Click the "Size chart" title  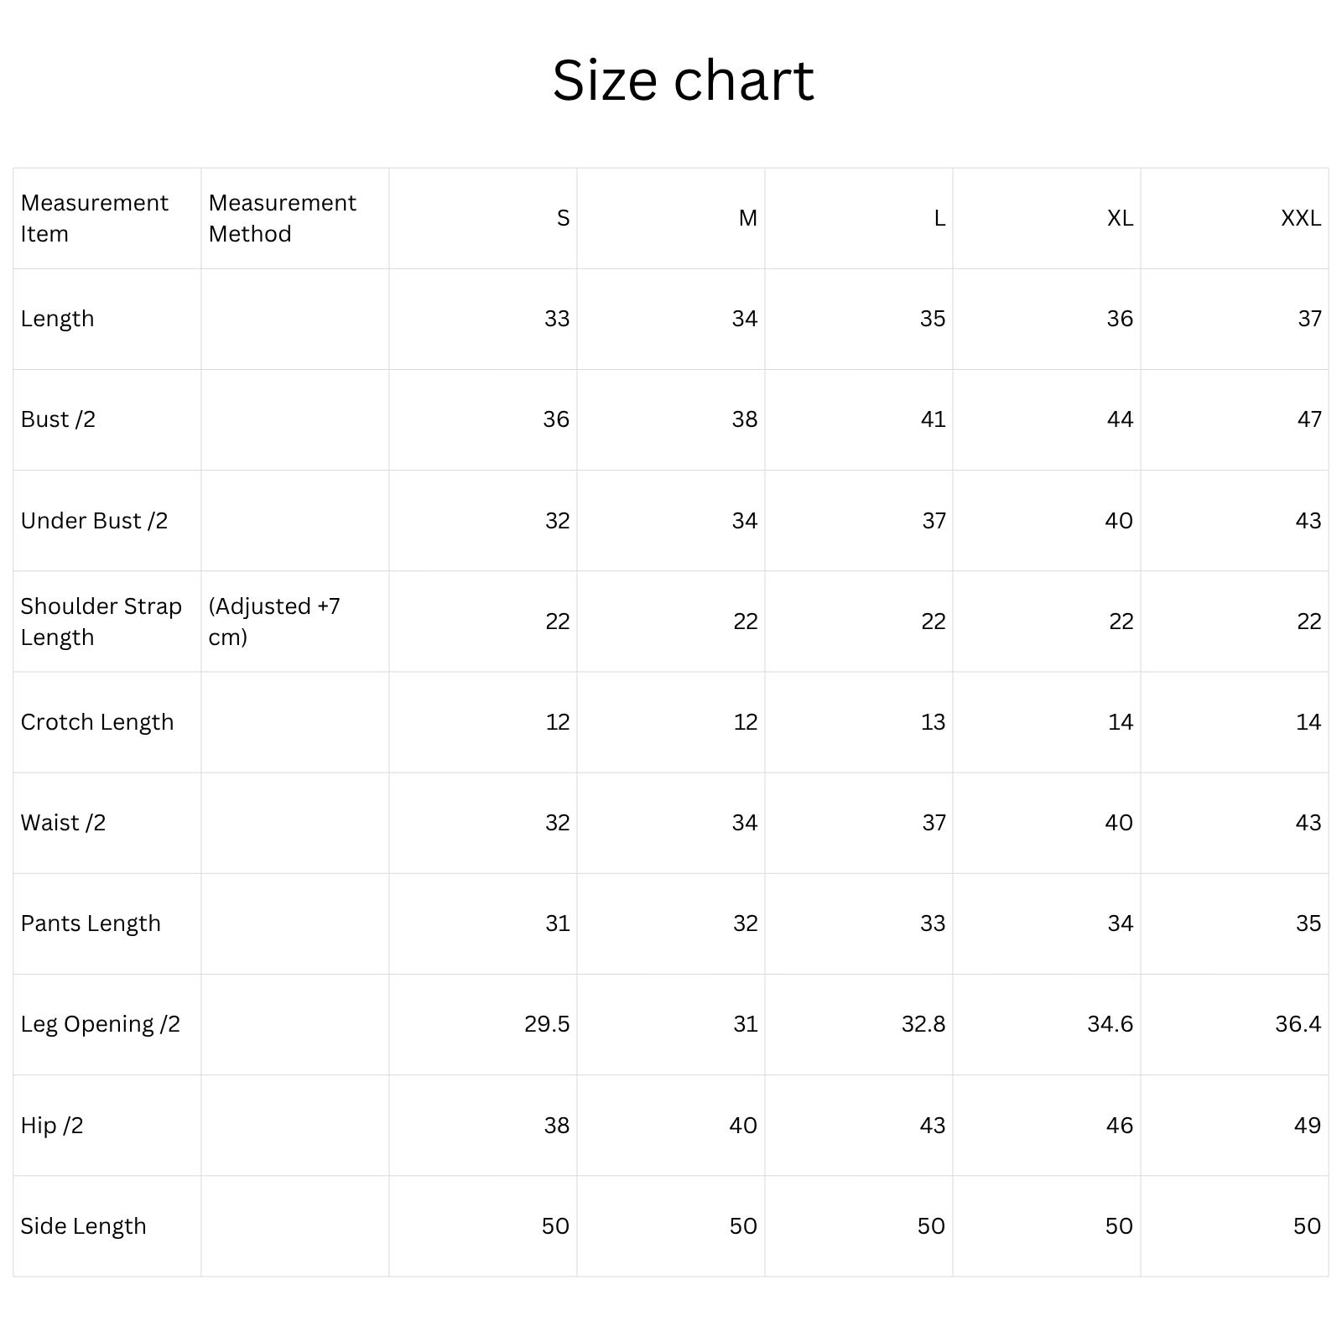tap(683, 81)
